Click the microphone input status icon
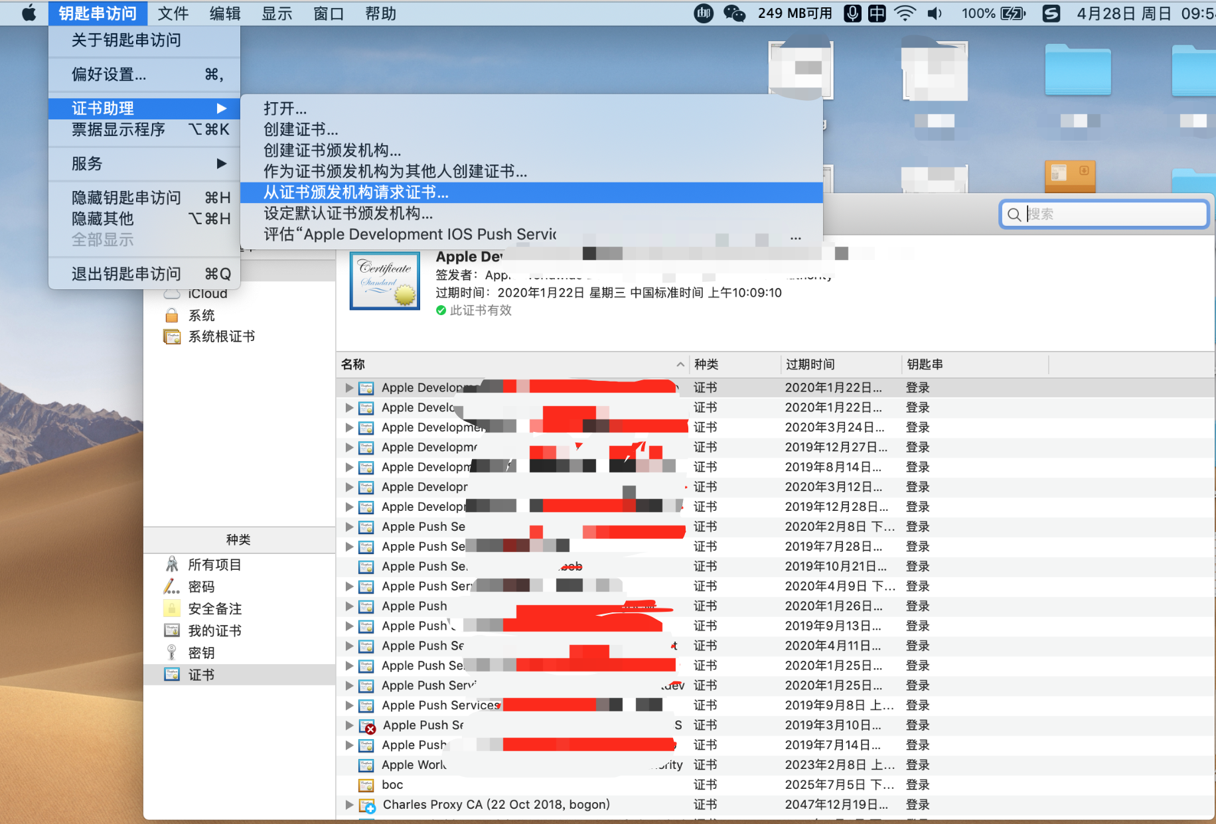This screenshot has width=1216, height=824. (x=852, y=13)
